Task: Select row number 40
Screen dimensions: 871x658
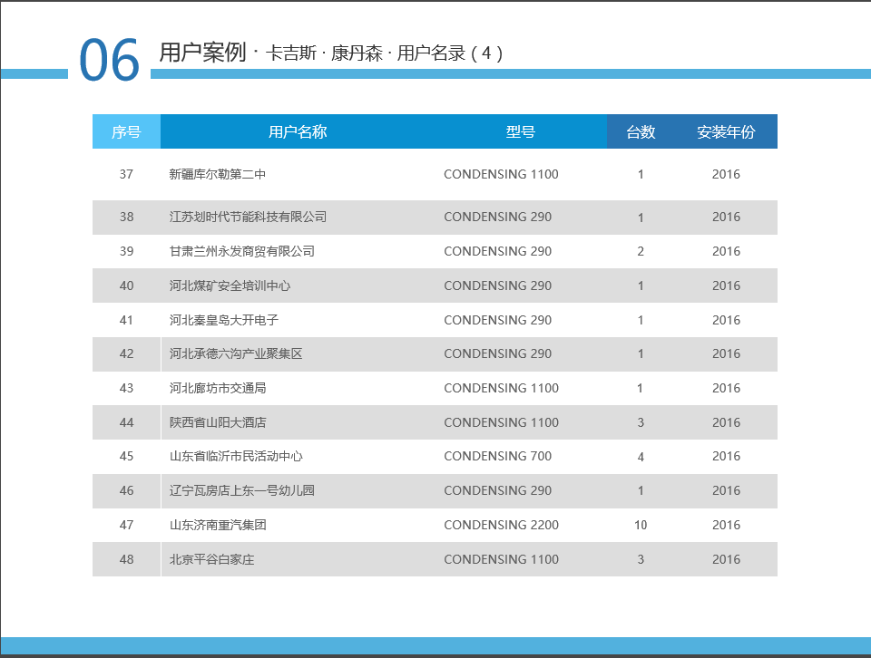Action: click(x=126, y=285)
